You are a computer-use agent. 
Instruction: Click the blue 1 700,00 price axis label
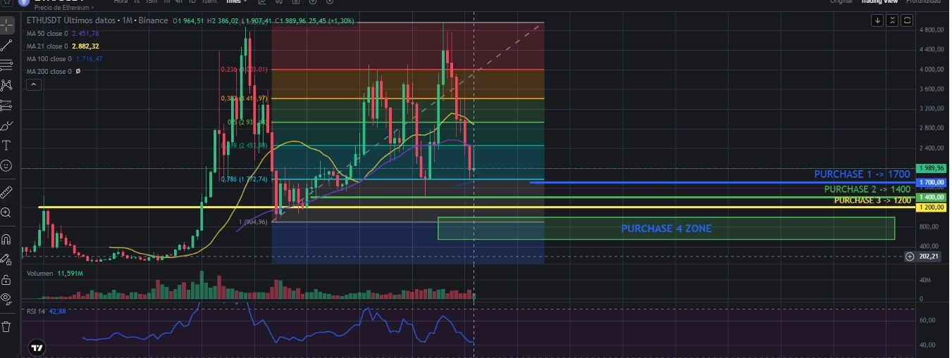[930, 183]
